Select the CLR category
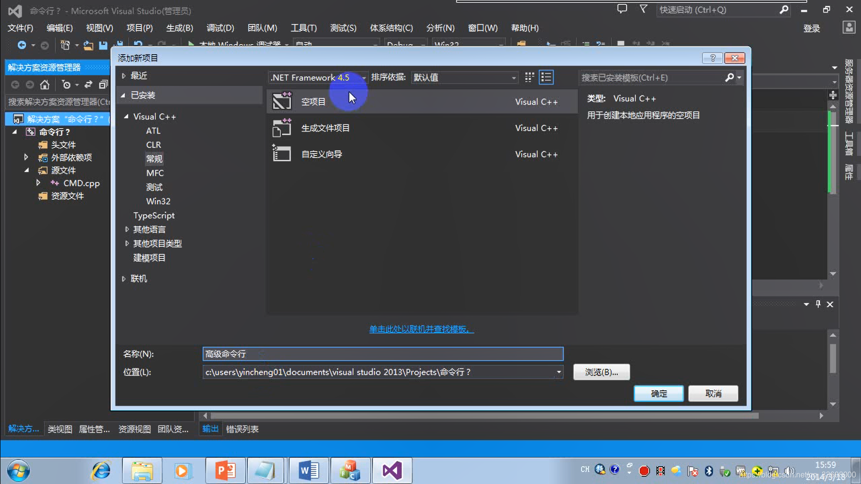The image size is (861, 484). pyautogui.click(x=154, y=145)
